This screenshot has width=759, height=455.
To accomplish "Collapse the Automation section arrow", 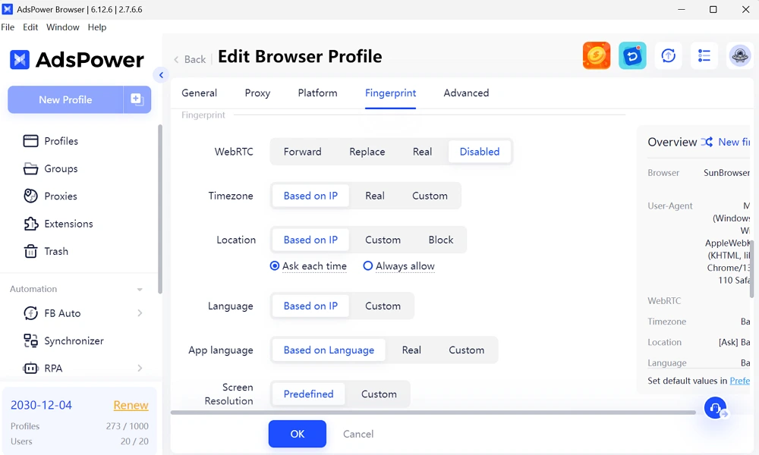I will 140,289.
